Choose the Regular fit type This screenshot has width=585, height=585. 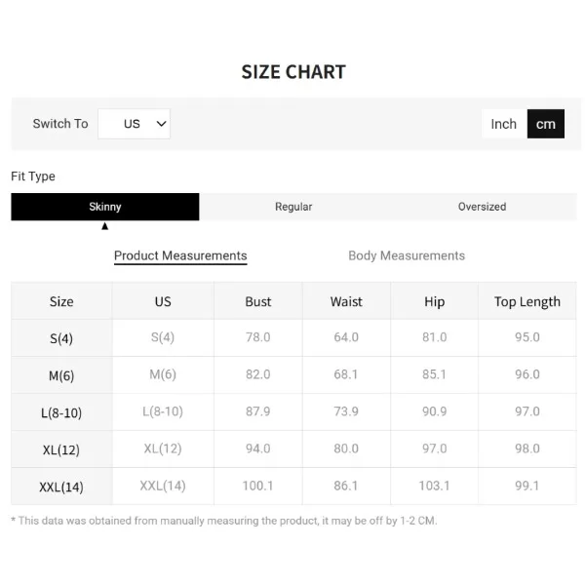pyautogui.click(x=293, y=207)
